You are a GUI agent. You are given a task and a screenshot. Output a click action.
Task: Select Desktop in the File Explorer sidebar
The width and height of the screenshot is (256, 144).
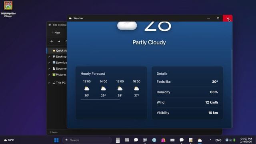[x=57, y=57]
